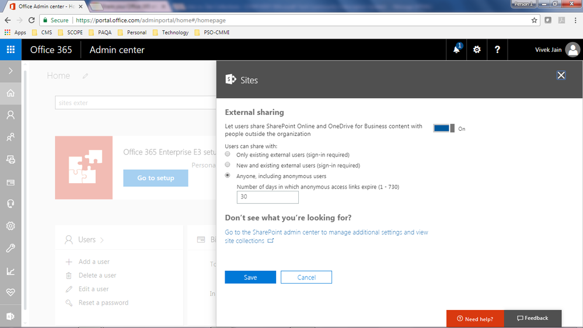Select Anyone, including anonymous users option
The image size is (583, 328).
click(x=228, y=176)
